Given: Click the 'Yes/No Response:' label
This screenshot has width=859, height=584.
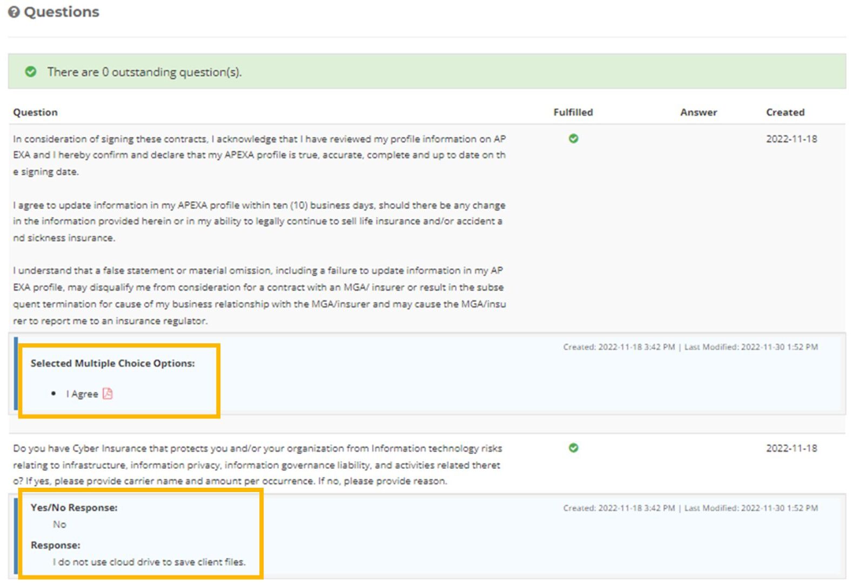Looking at the screenshot, I should click(74, 508).
